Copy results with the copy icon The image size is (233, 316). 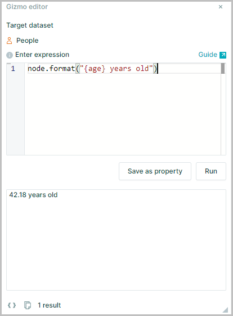pyautogui.click(x=28, y=305)
